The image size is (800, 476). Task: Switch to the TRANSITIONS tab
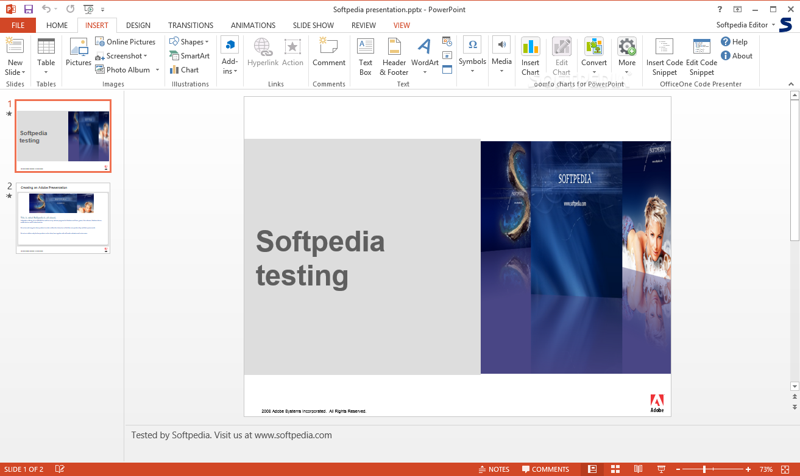pyautogui.click(x=191, y=26)
